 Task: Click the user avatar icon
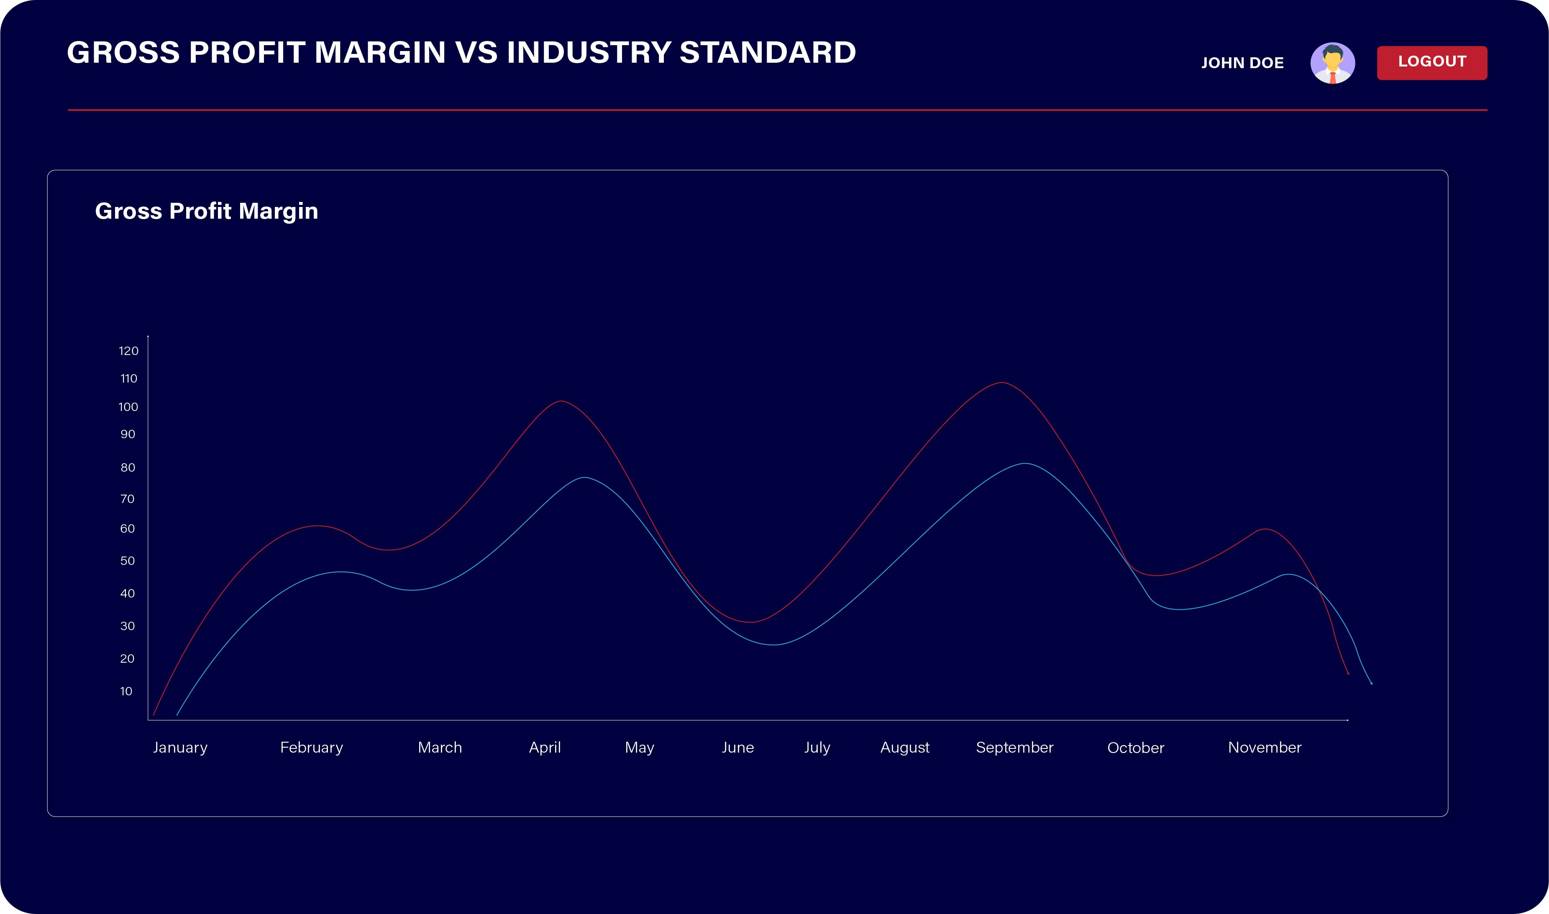pos(1332,63)
